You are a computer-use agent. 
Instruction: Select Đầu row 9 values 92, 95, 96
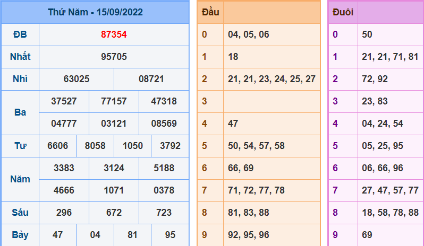pos(249,235)
